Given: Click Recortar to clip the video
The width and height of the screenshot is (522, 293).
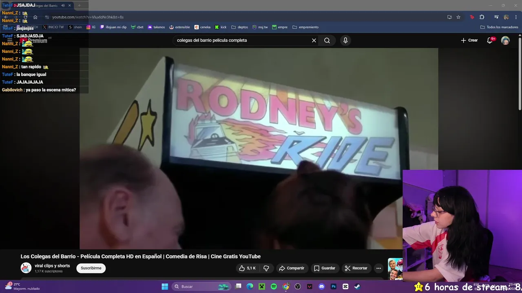Looking at the screenshot, I should point(356,268).
